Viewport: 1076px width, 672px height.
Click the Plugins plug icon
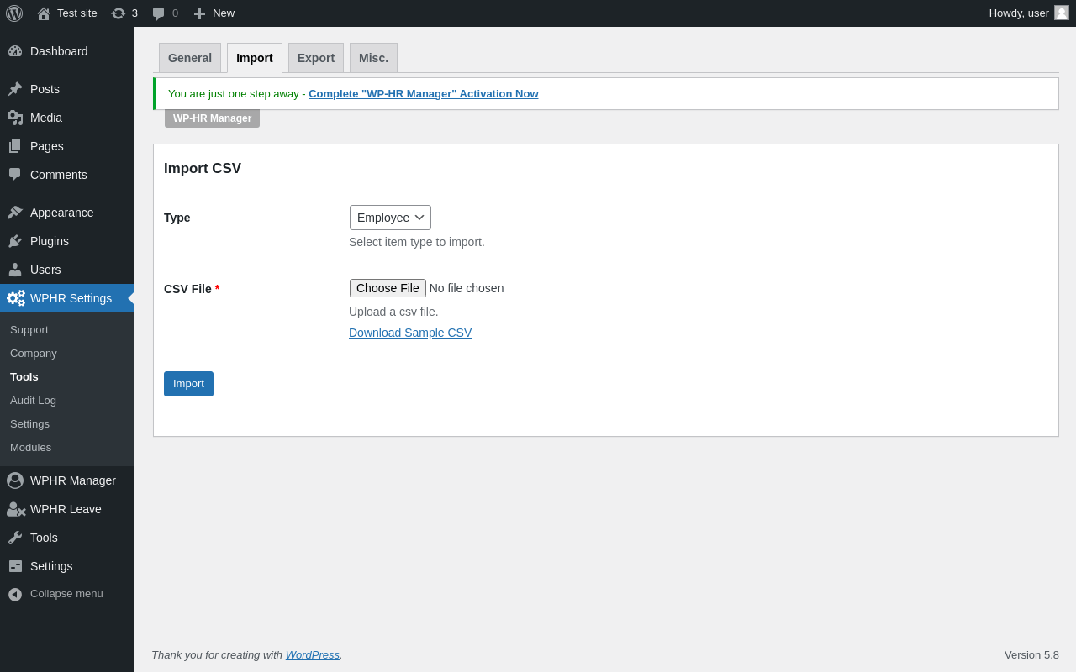[15, 241]
